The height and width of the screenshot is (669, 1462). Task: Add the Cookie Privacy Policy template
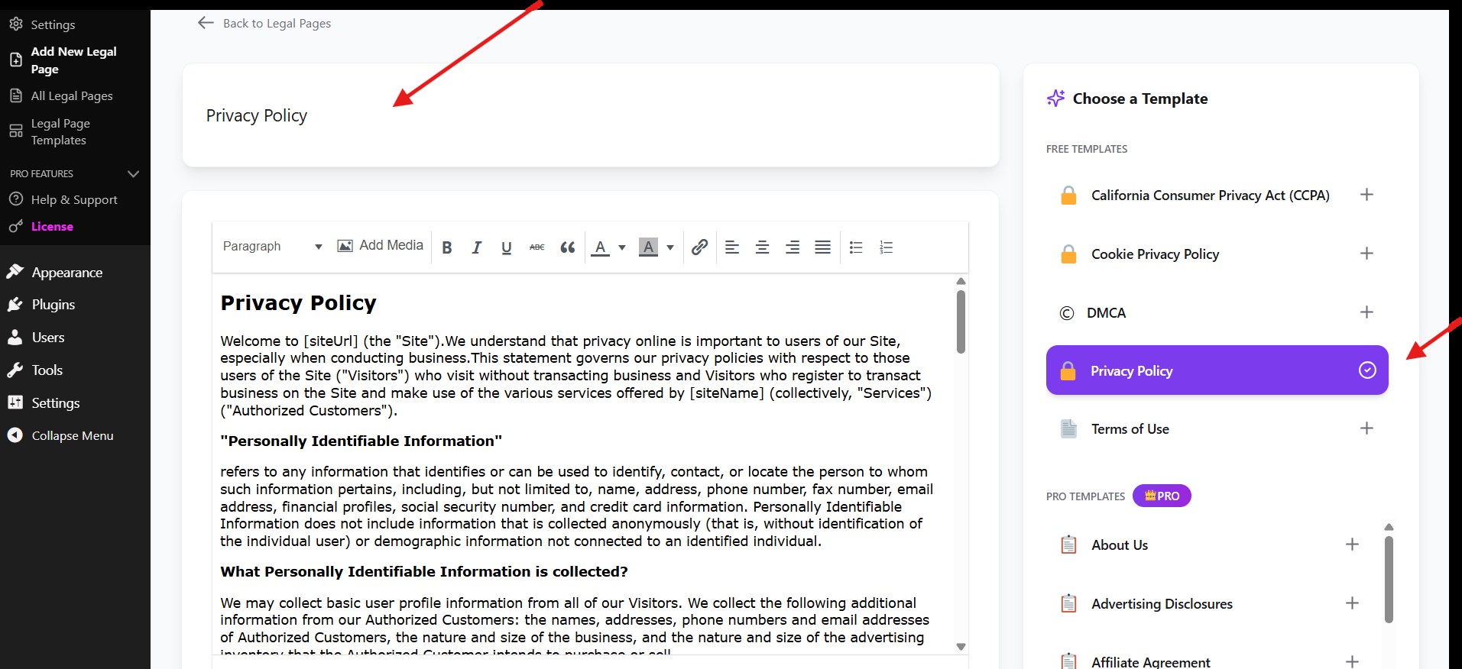pyautogui.click(x=1366, y=254)
